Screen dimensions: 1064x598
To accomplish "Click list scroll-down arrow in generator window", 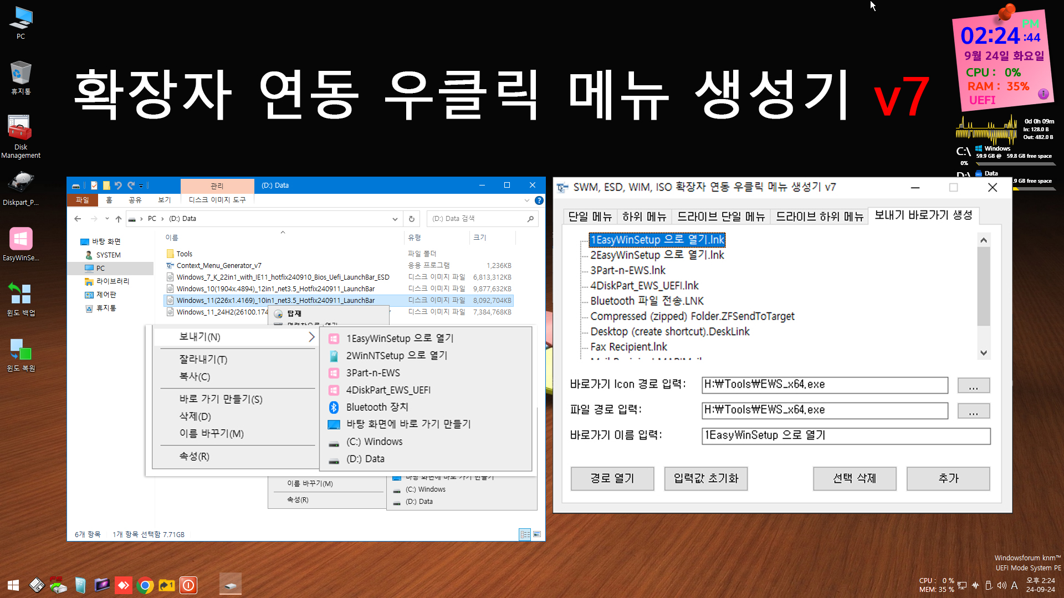I will (x=984, y=353).
